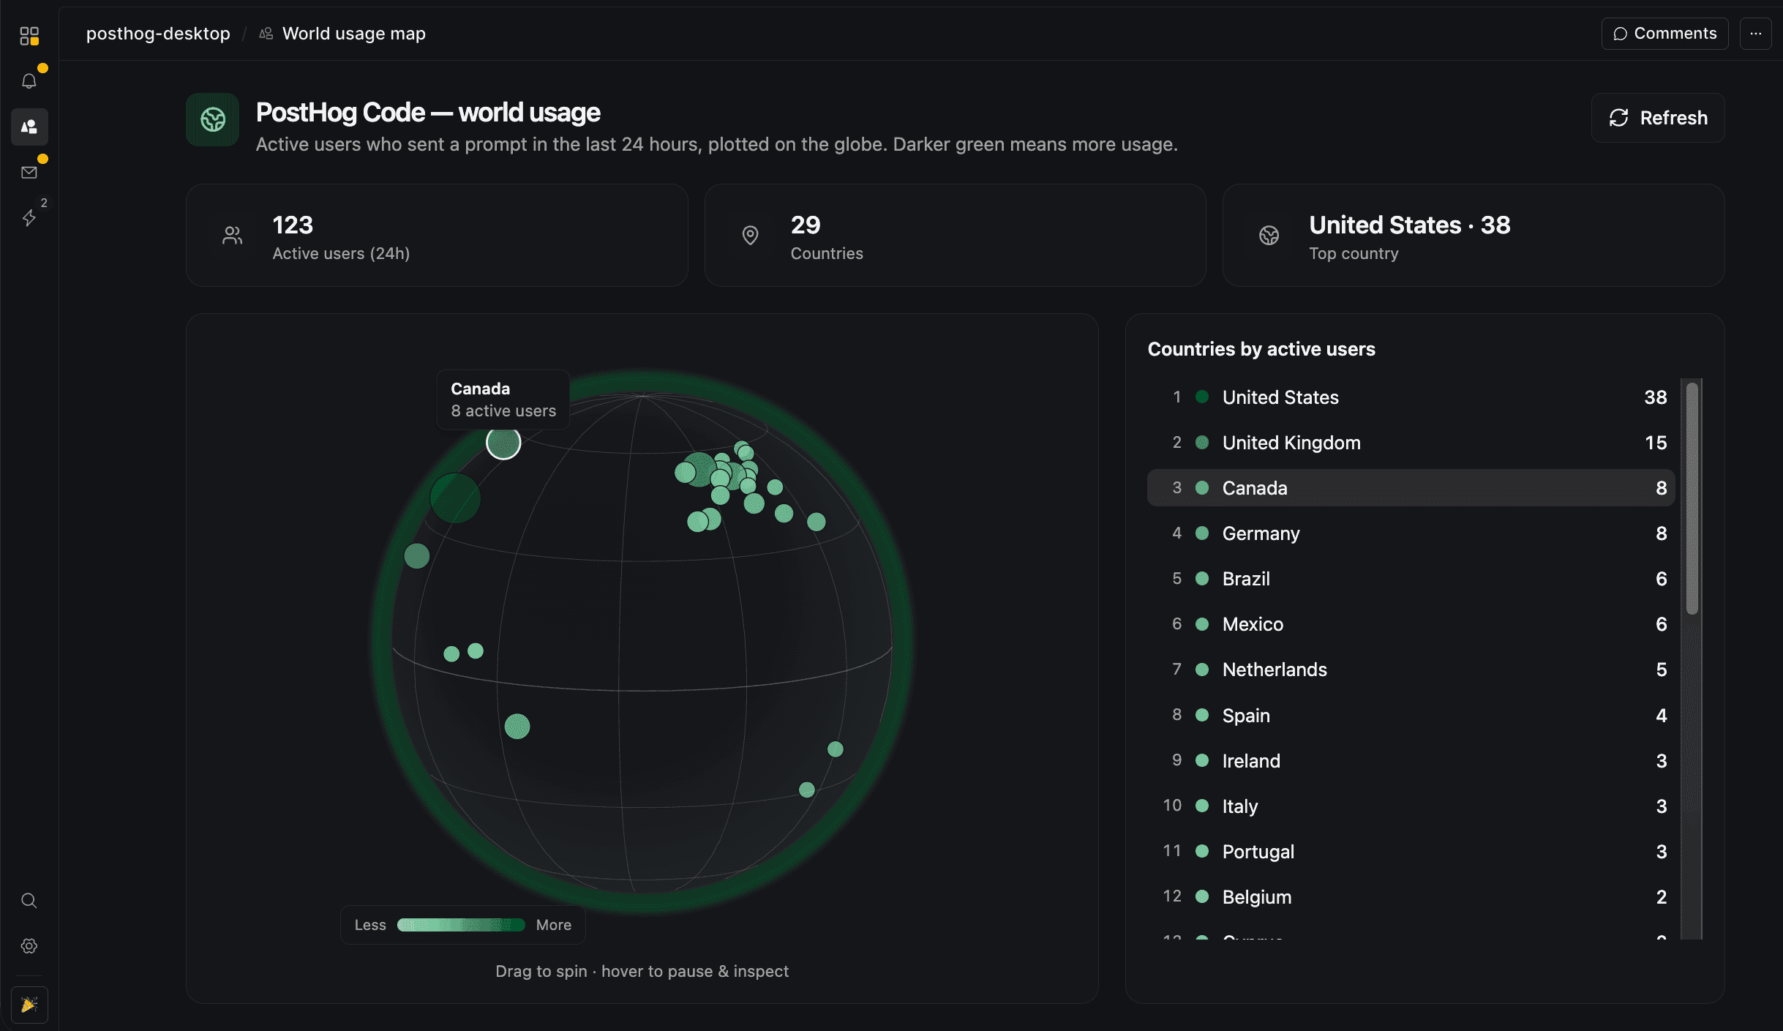The width and height of the screenshot is (1783, 1031).
Task: Click the breadcrumb icon before World usage map
Action: point(266,34)
